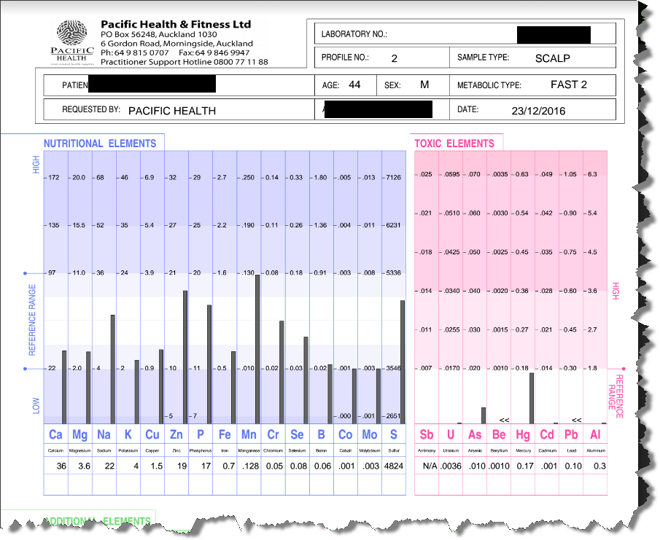Click the 'Pacific Health & Fitness Ltd' heading
The image size is (660, 540).
[x=176, y=24]
